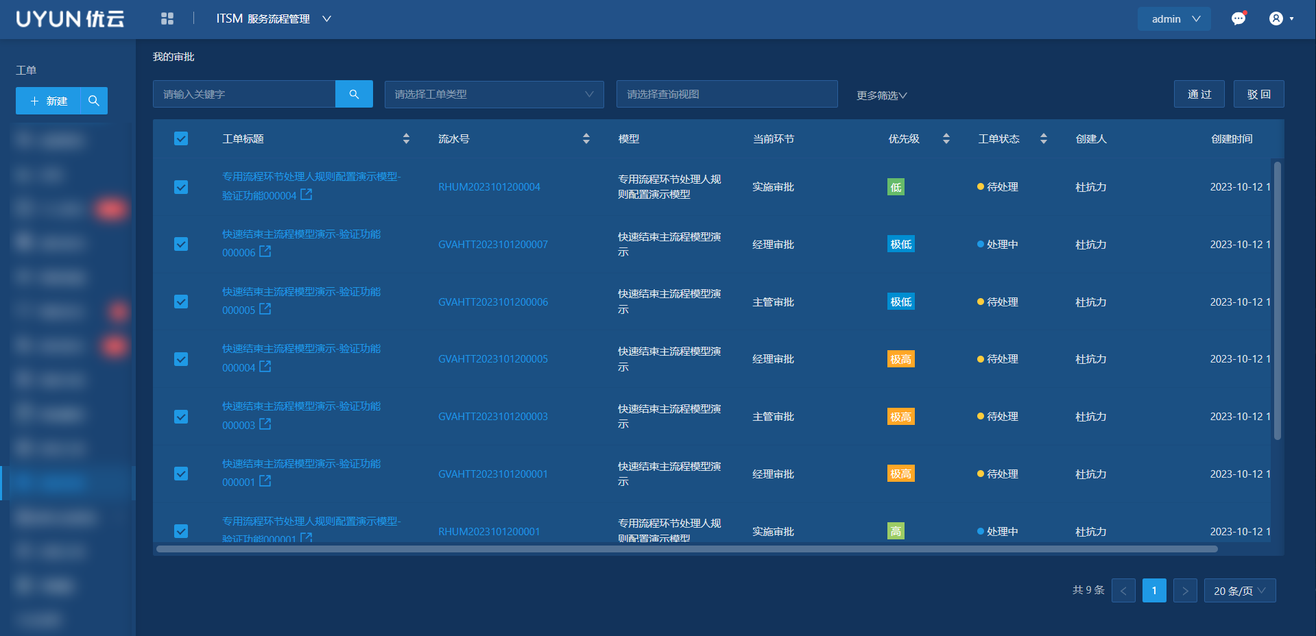Click the 通过 approve button
The width and height of the screenshot is (1316, 636).
pyautogui.click(x=1199, y=94)
